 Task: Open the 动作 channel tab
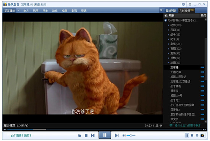(55, 11)
